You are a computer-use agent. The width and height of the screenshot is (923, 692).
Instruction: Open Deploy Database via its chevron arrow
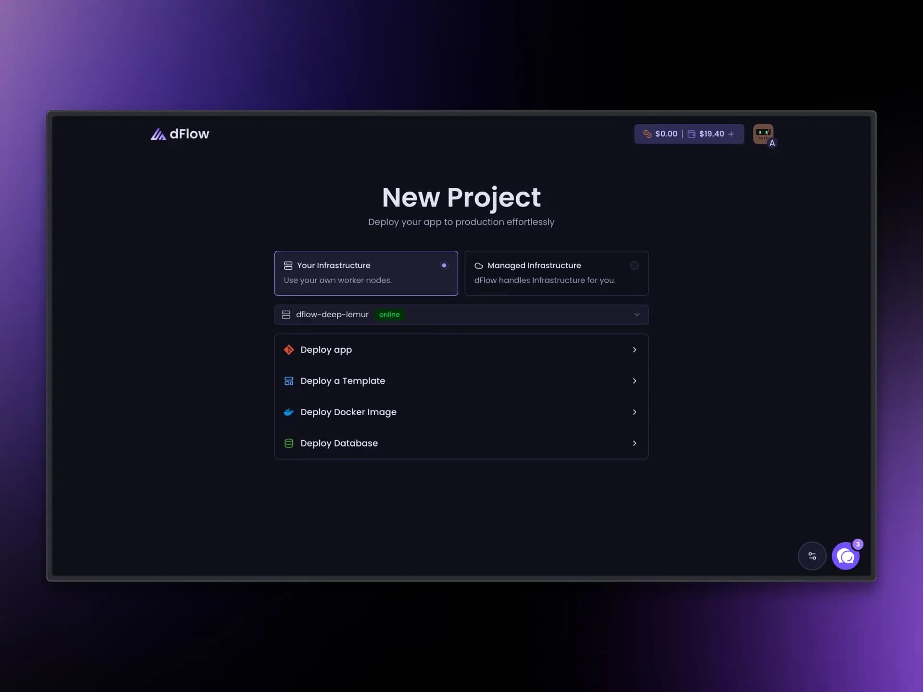[x=635, y=443]
